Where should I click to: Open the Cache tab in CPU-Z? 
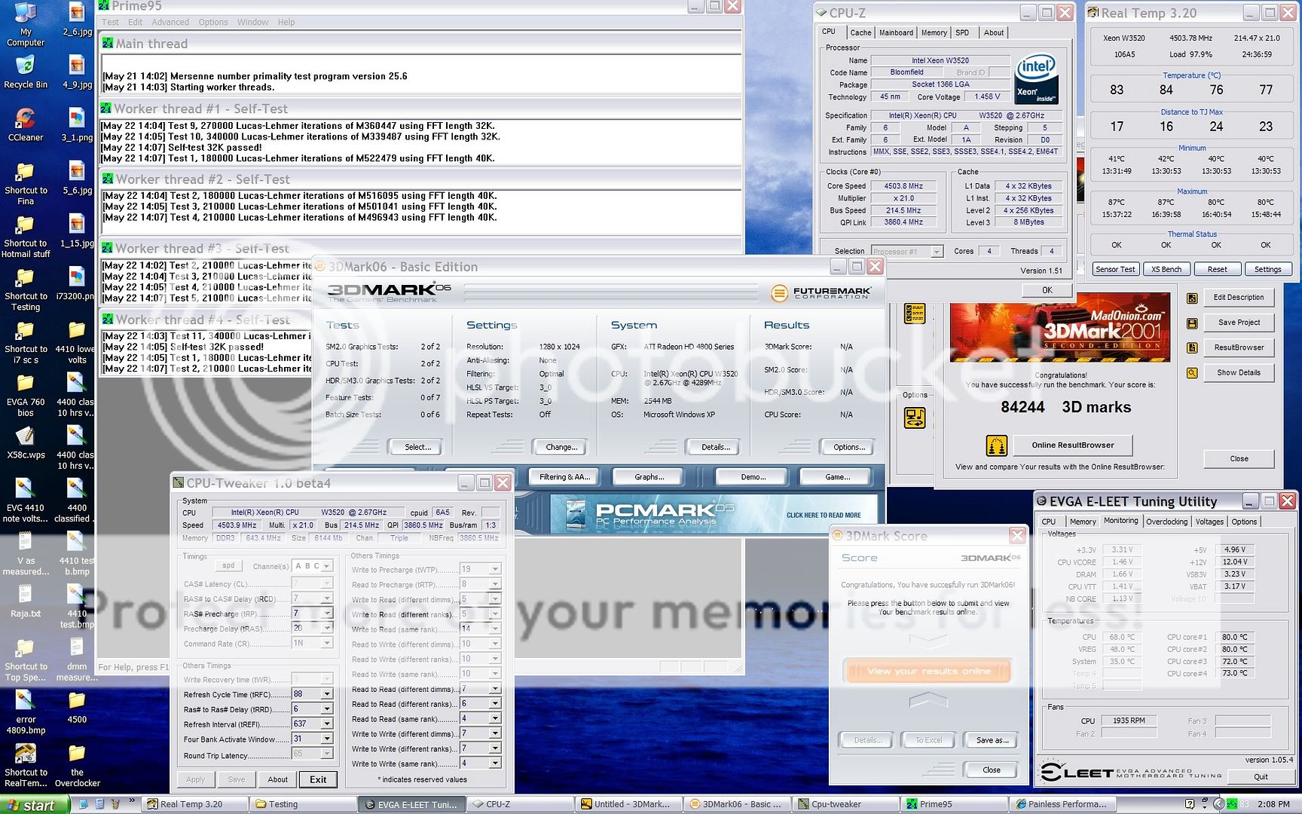pos(860,32)
